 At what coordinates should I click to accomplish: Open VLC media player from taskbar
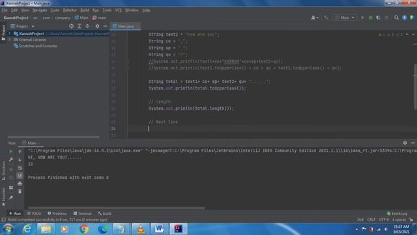click(x=141, y=229)
